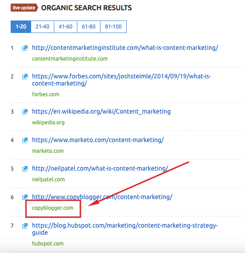Open the Forbes joshsteimle article URL
245x253 pixels.
pos(121,80)
